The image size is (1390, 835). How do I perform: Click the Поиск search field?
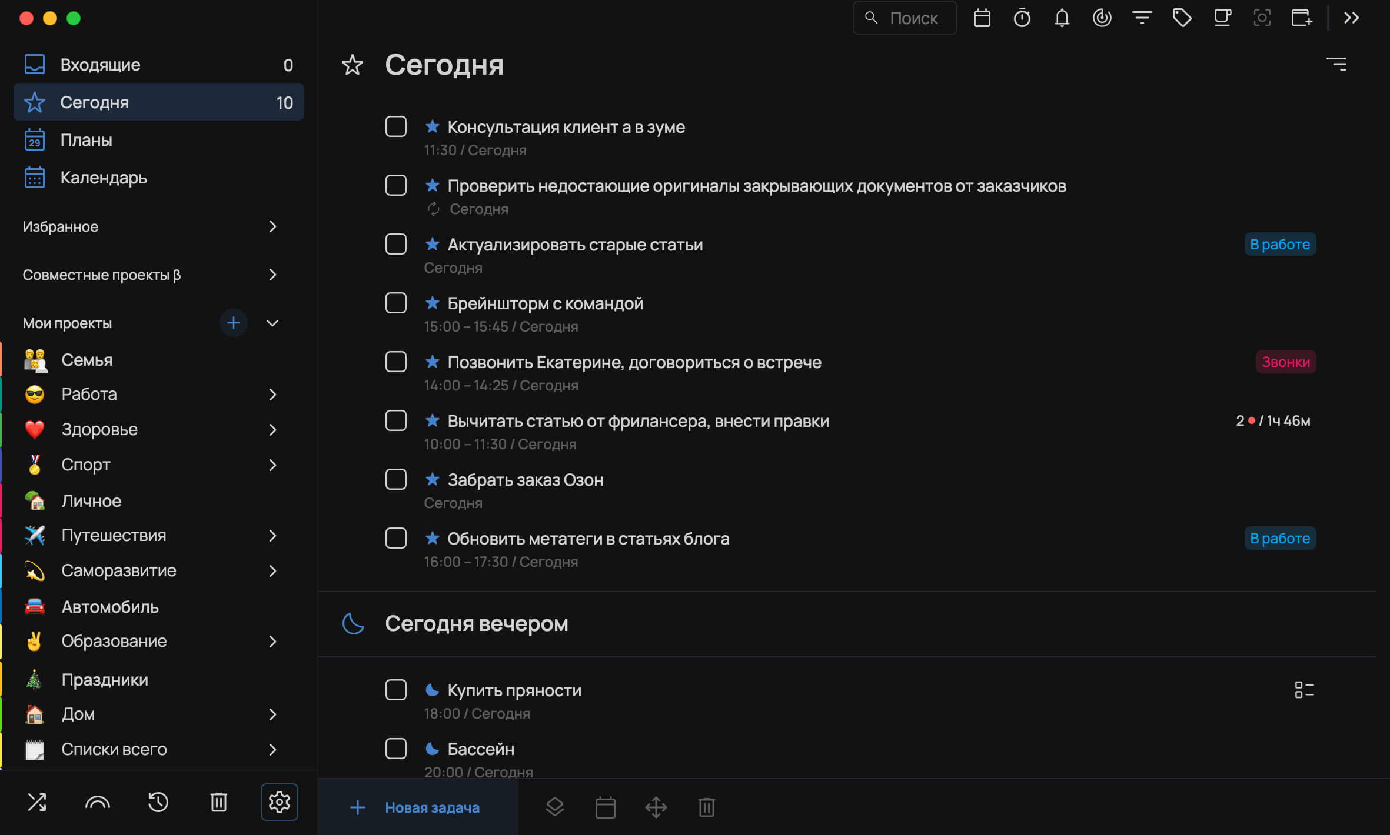point(905,18)
